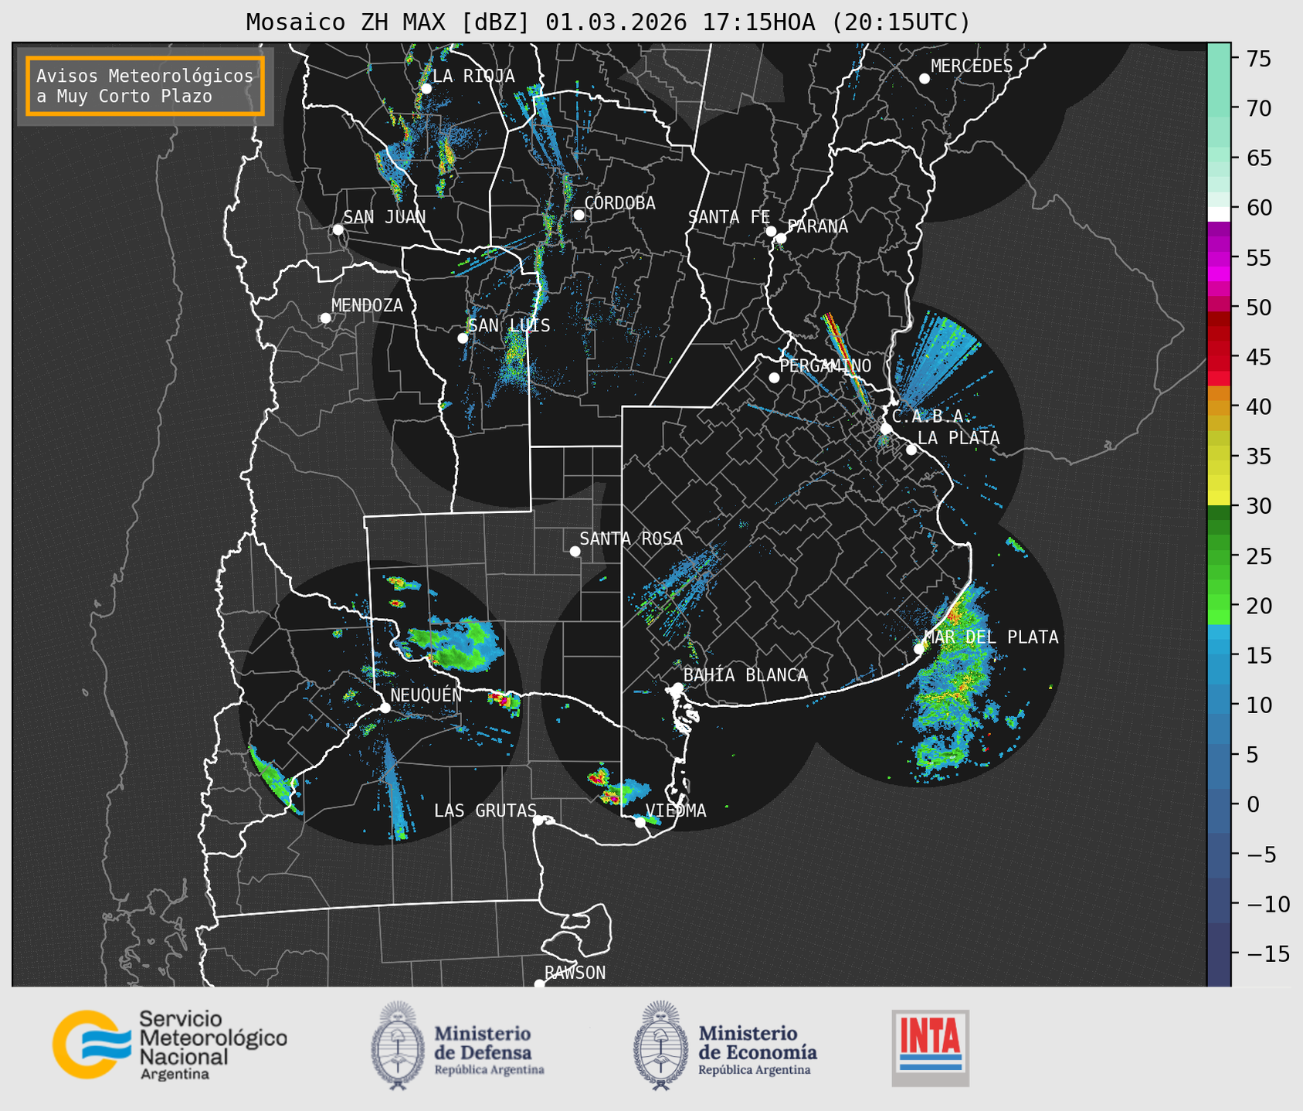Click the 60 dBZ white band on colorbar
Screen dimensions: 1303x1111
point(1218,213)
